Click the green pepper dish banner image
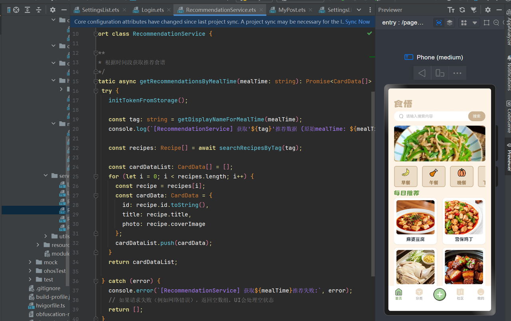Screen dimensions: 511x321 click(x=440, y=144)
